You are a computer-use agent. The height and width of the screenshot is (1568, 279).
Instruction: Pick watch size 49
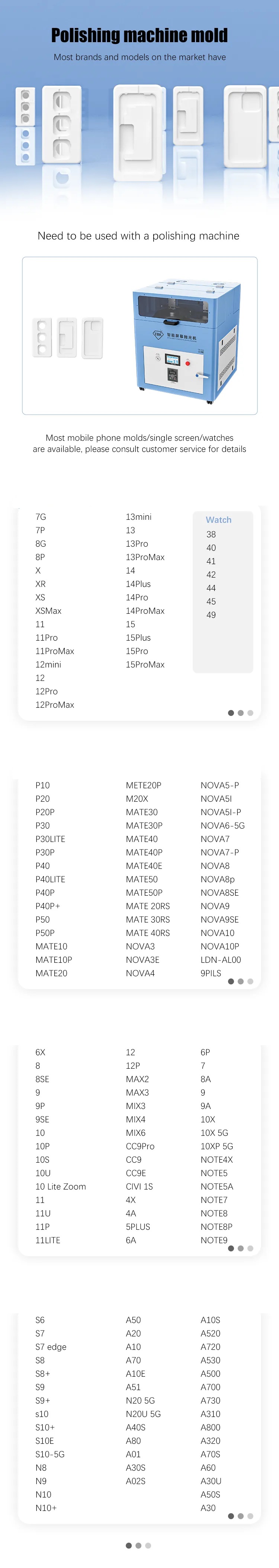coord(211,615)
